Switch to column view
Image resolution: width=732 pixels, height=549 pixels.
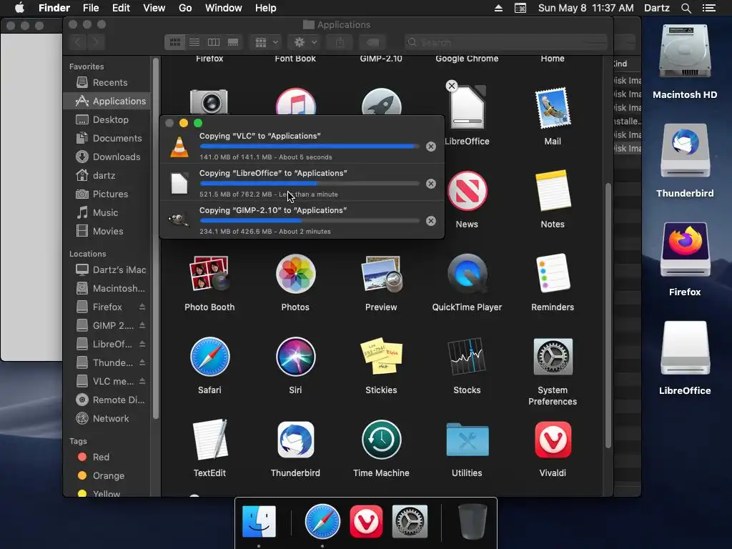pyautogui.click(x=213, y=42)
